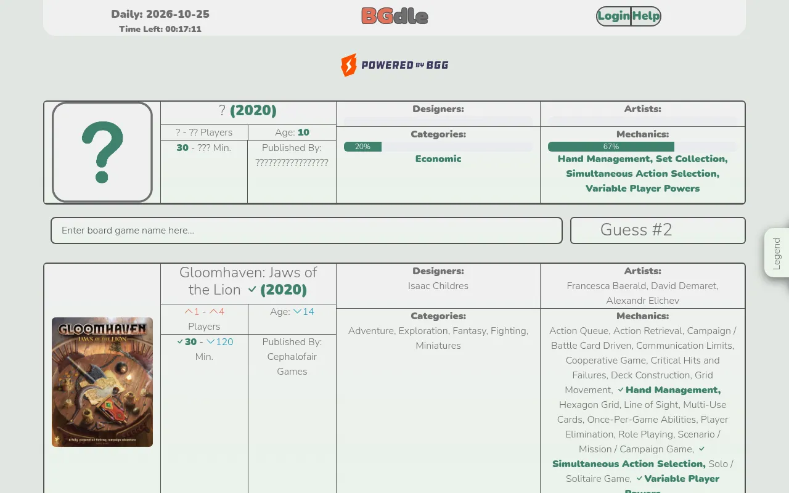This screenshot has height=493, width=789.
Task: Click the up arrow beside maximum players 4
Action: [x=213, y=312]
